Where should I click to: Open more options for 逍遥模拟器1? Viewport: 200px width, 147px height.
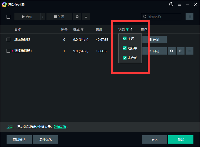point(190,51)
